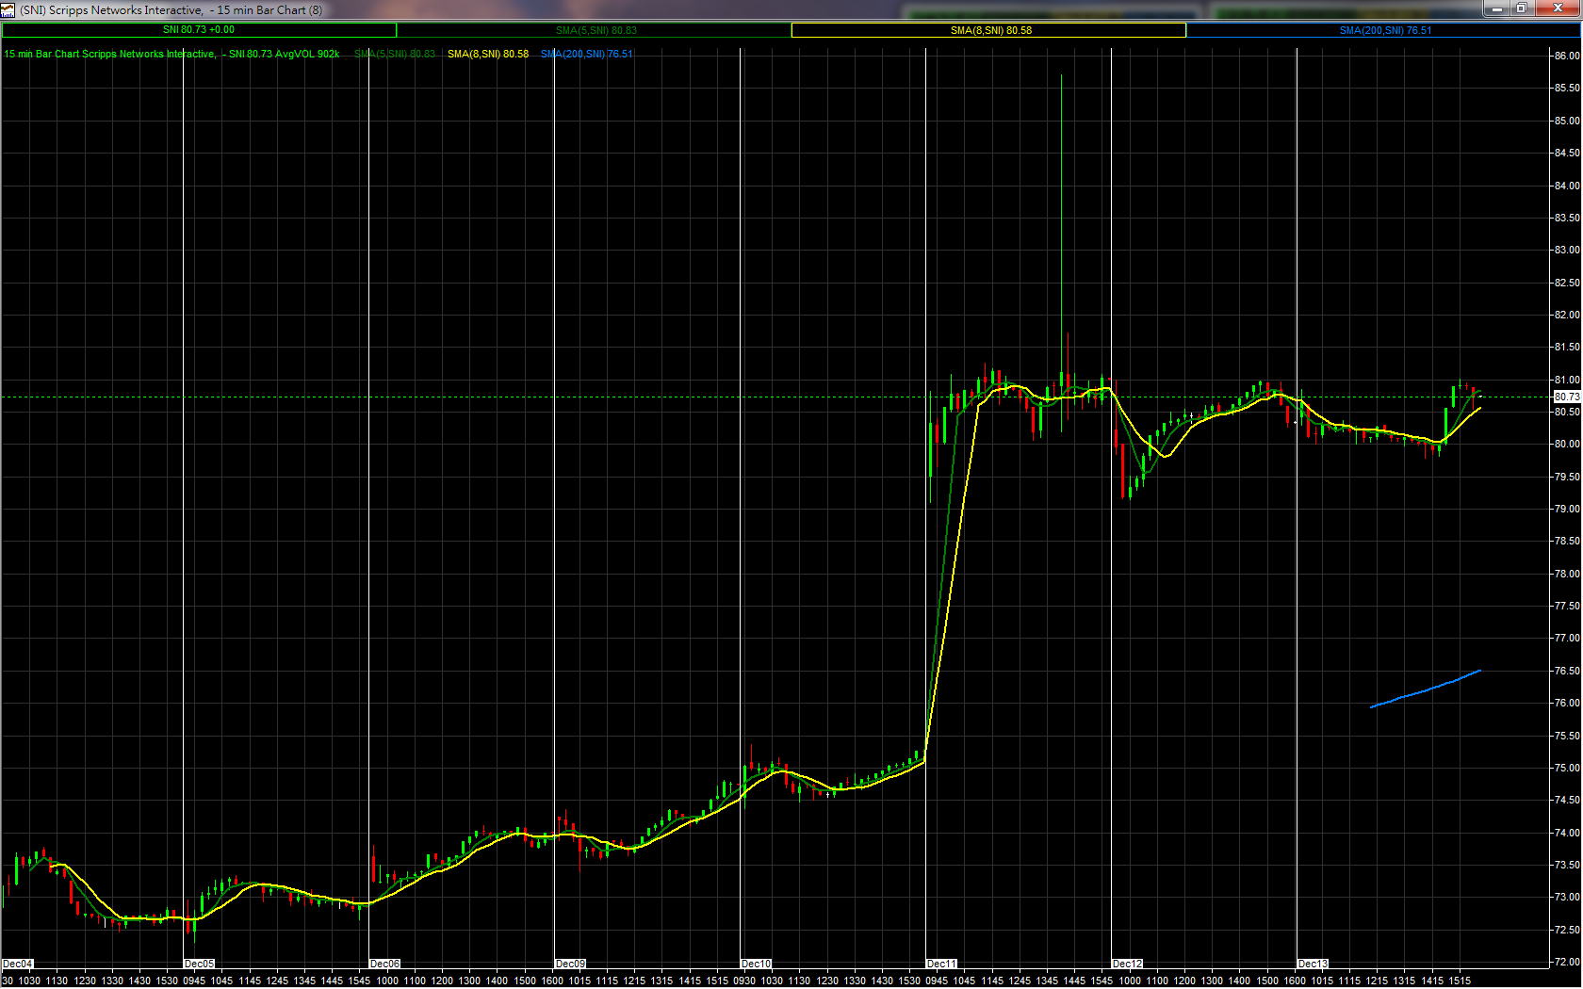The width and height of the screenshot is (1583, 989).
Task: Click the SMA(5,SNI) 80.83 green legend label
Action: tap(395, 54)
